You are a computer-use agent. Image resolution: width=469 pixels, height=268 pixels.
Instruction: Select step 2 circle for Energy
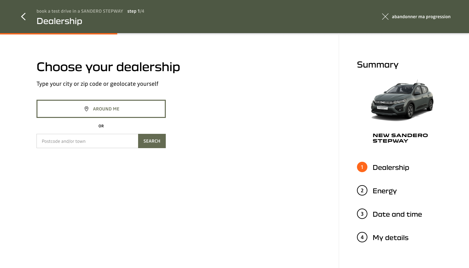(362, 191)
